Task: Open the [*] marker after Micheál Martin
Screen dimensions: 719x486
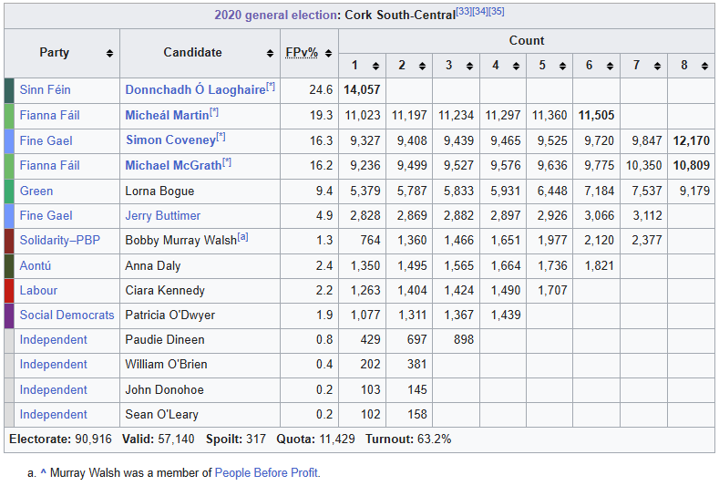Action: click(x=214, y=112)
